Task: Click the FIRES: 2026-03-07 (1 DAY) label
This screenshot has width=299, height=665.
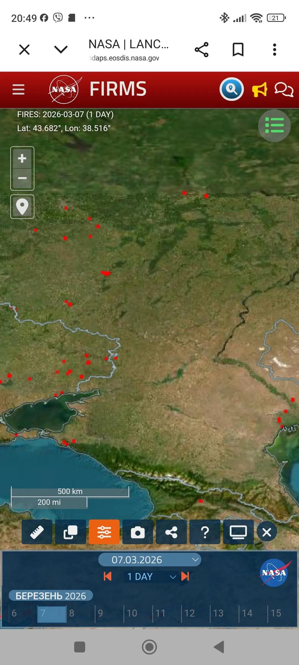Action: click(x=65, y=114)
